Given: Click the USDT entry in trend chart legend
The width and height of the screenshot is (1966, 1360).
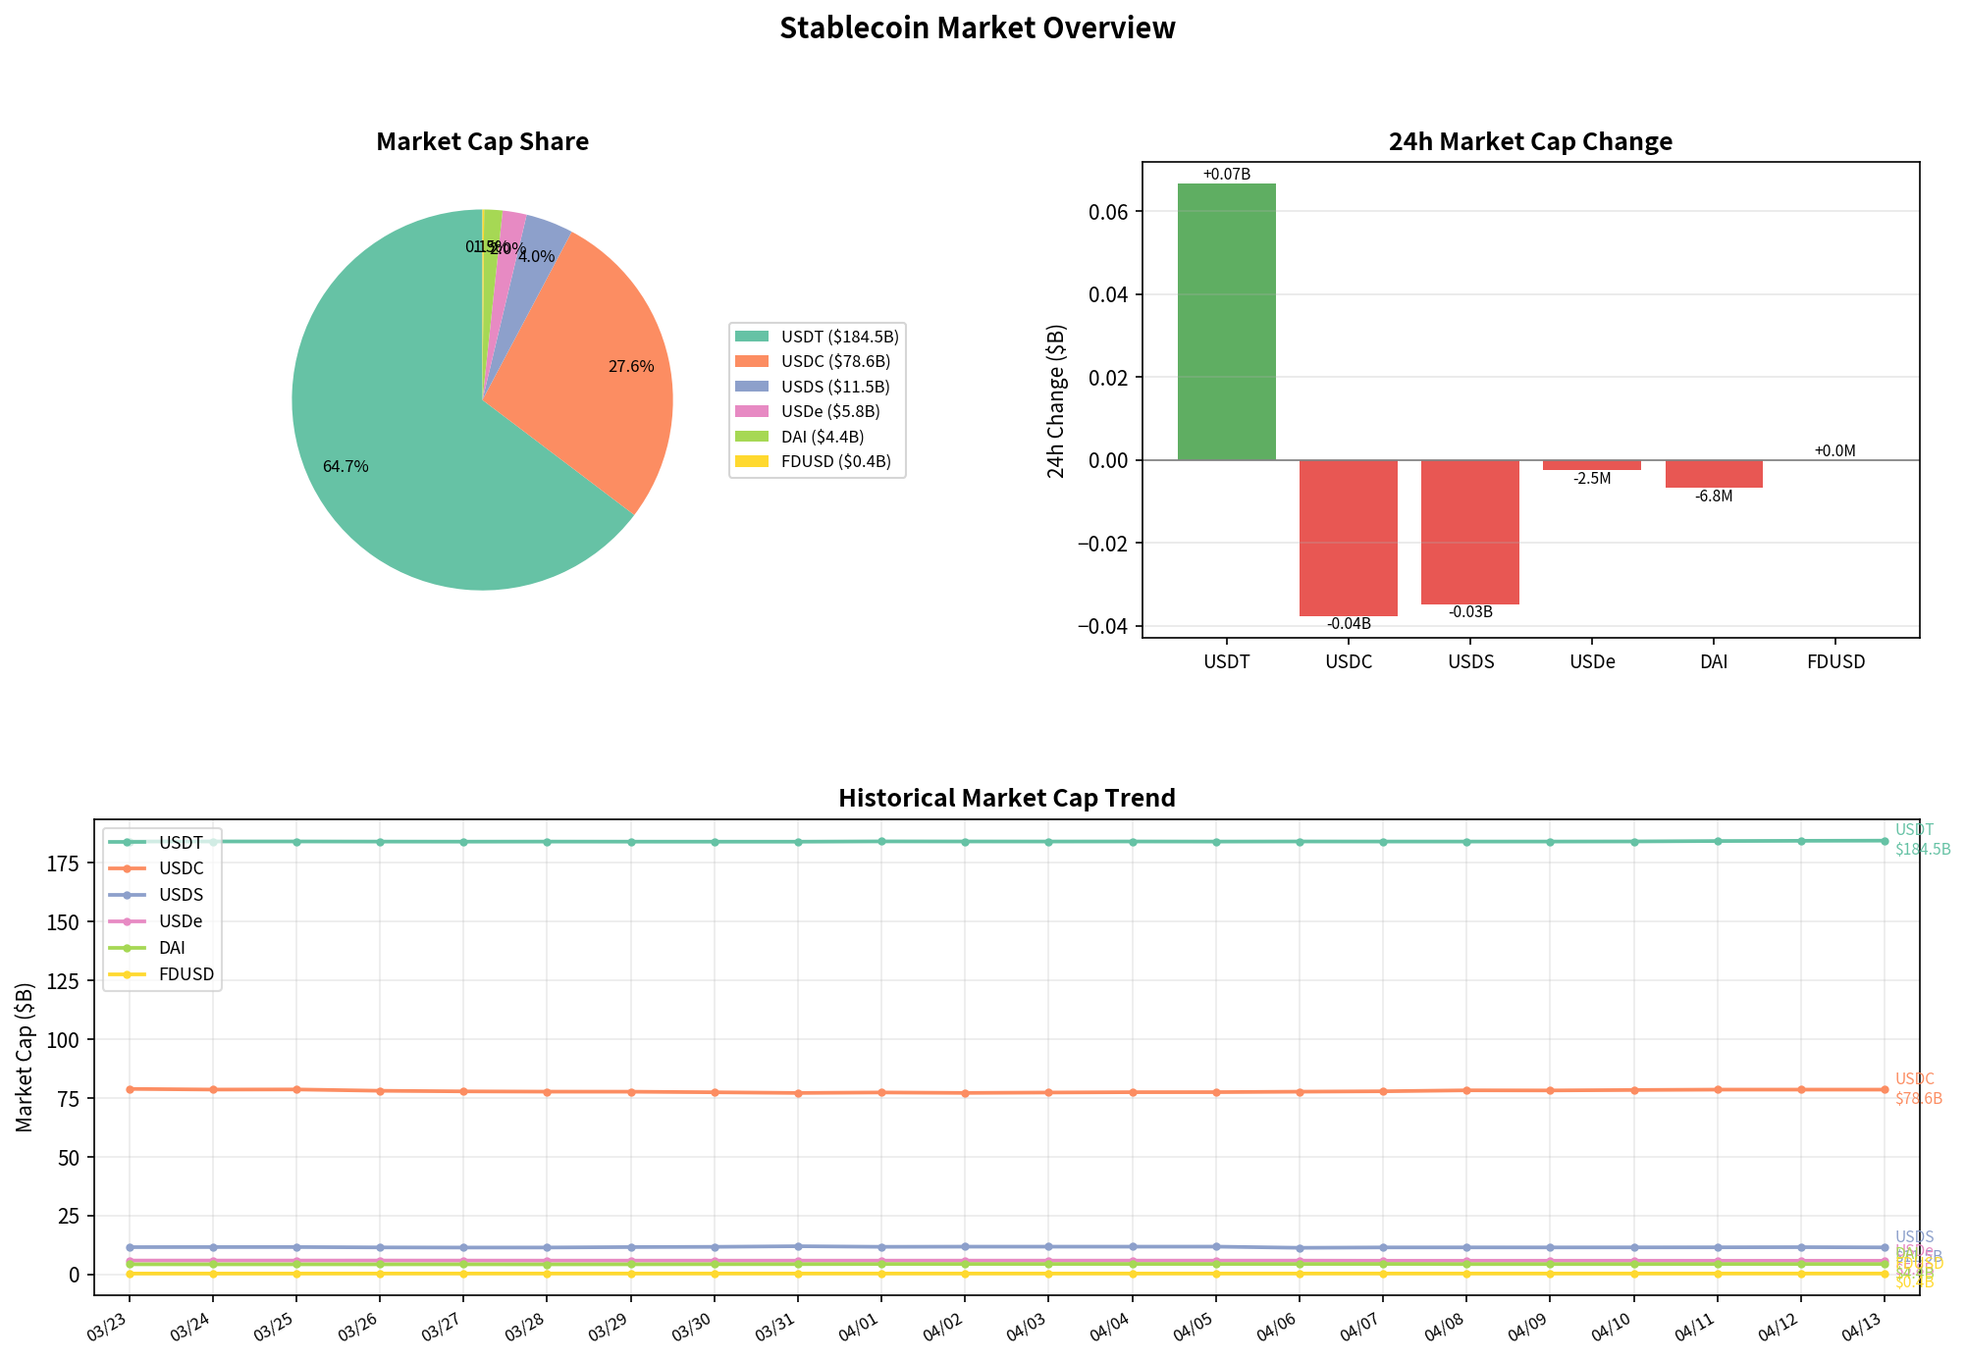Looking at the screenshot, I should pyautogui.click(x=156, y=843).
